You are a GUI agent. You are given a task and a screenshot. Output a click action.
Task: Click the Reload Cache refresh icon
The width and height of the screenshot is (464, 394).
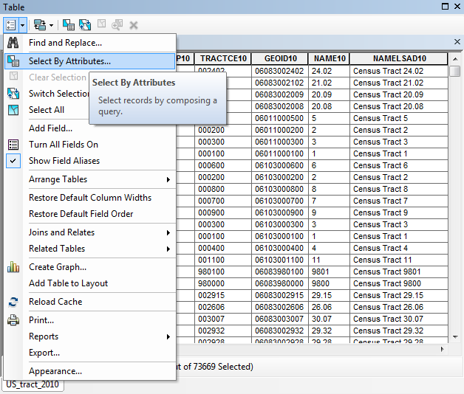pos(13,302)
